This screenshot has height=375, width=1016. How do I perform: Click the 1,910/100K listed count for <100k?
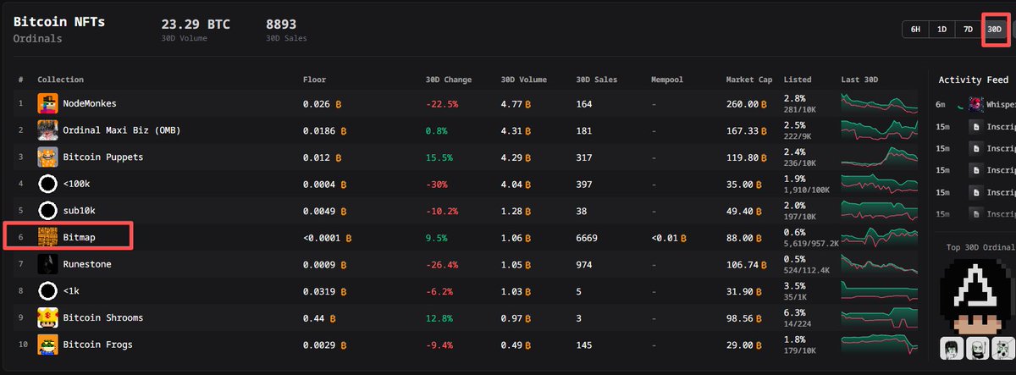pyautogui.click(x=806, y=190)
